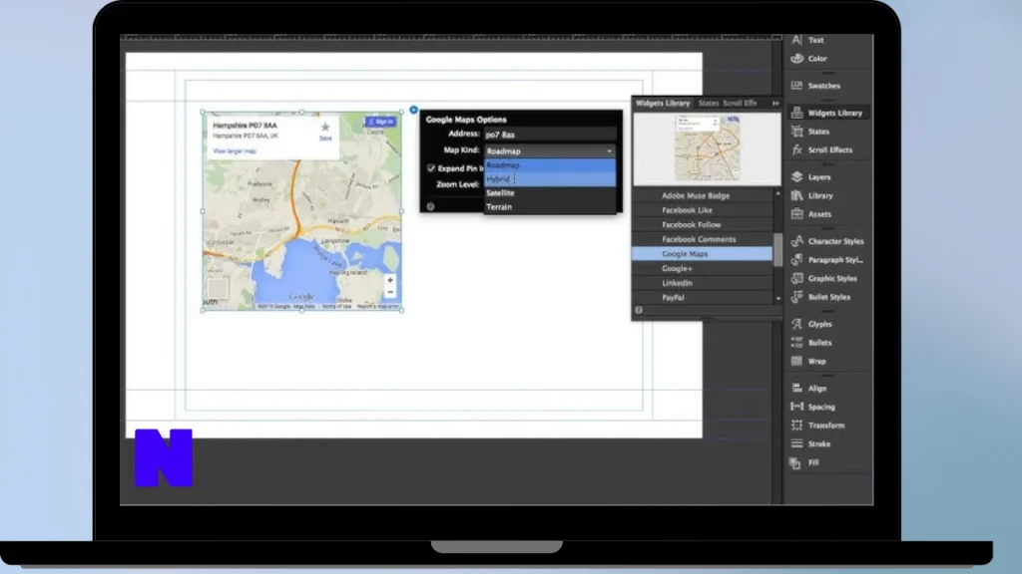Image resolution: width=1022 pixels, height=574 pixels.
Task: Select Google+ widget
Action: [702, 268]
